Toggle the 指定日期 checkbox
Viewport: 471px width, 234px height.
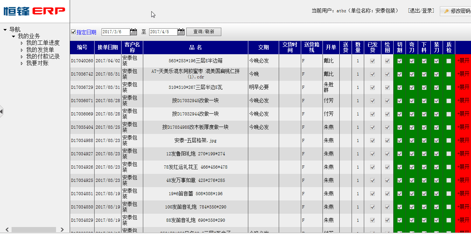(73, 32)
